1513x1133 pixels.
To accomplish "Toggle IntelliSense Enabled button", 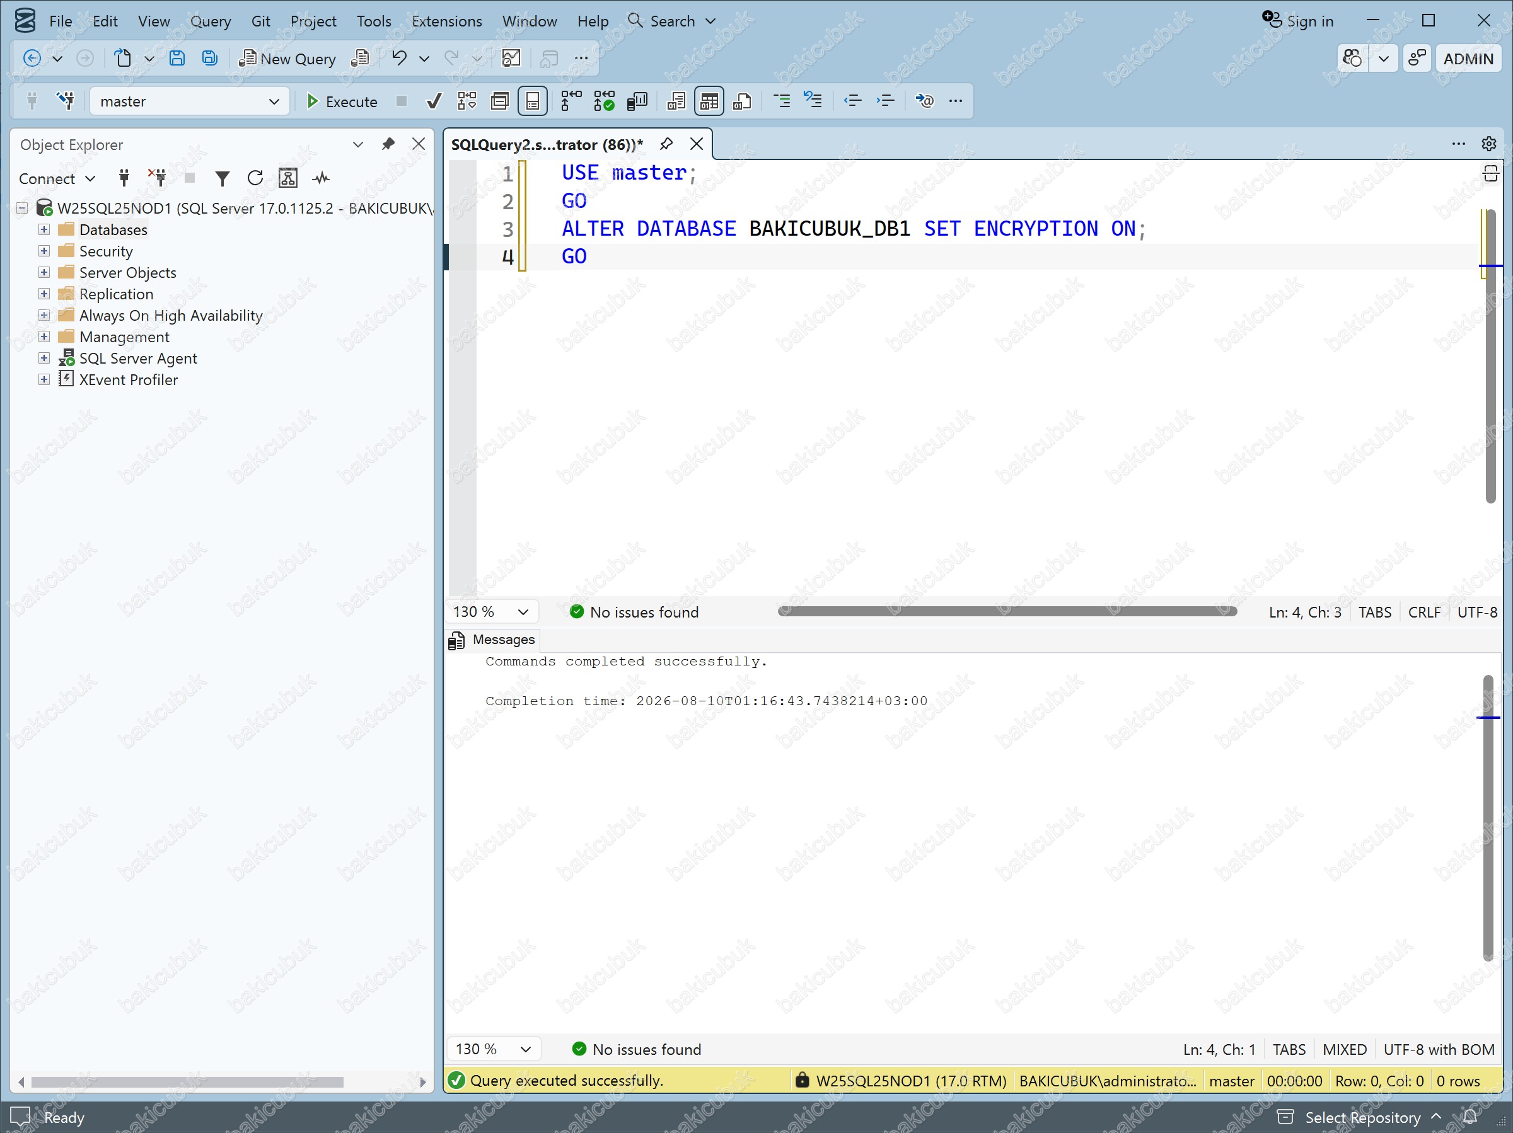I will tap(533, 101).
